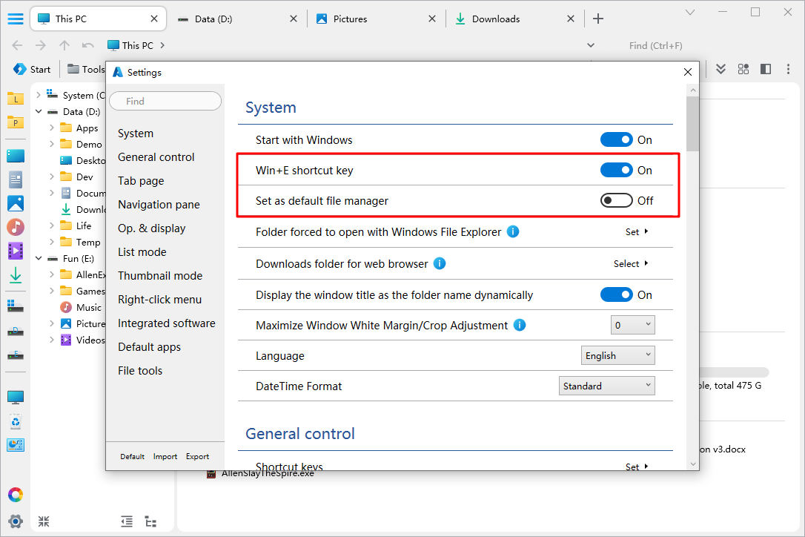Open the hamburger main menu icon

[15, 19]
